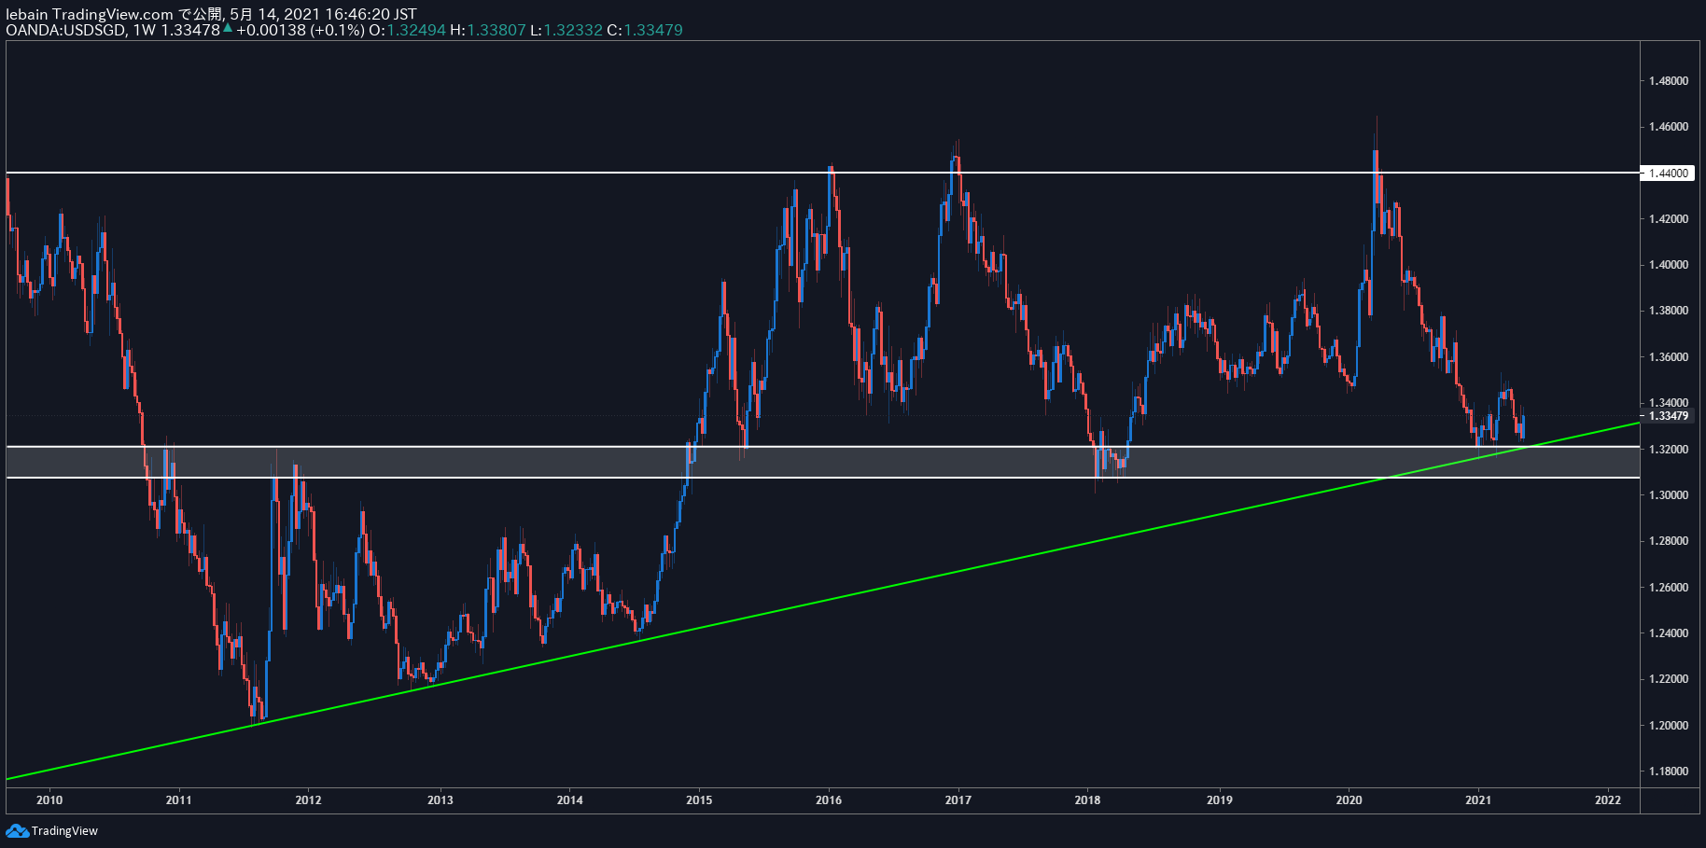Click the 1.26000 price scale label
Image resolution: width=1706 pixels, height=848 pixels.
(1669, 588)
